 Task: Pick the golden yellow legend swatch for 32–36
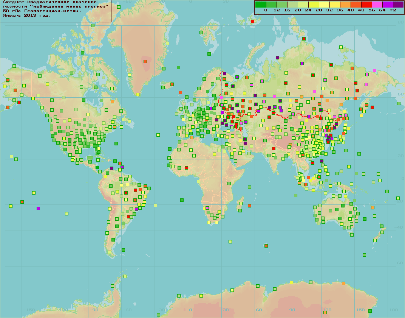[x=335, y=5]
